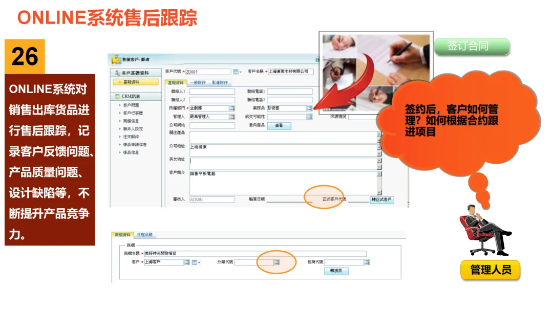Click the 查看 button

[x=279, y=126]
